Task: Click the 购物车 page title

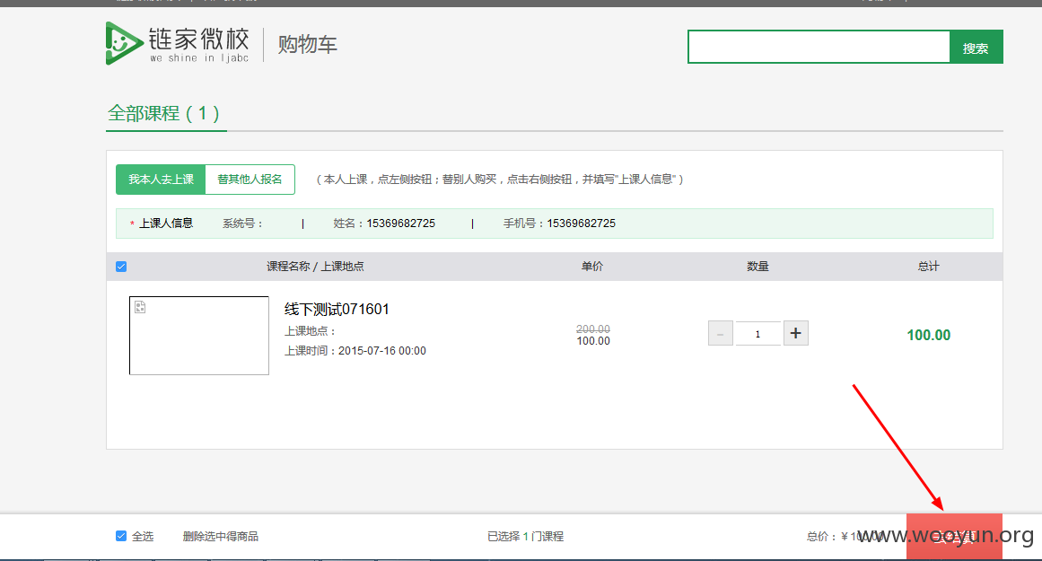Action: (x=307, y=45)
